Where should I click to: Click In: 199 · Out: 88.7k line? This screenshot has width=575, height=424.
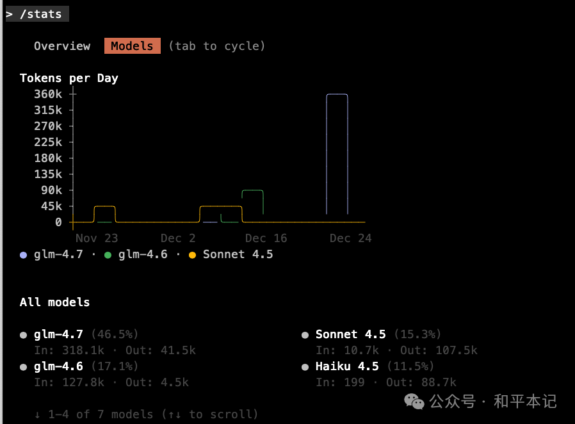[x=386, y=382]
